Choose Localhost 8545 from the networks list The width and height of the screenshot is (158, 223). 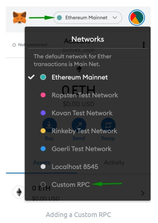[x=69, y=167]
